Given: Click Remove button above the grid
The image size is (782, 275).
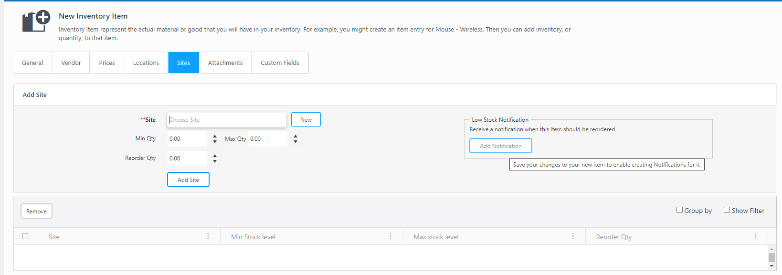Looking at the screenshot, I should click(36, 212).
